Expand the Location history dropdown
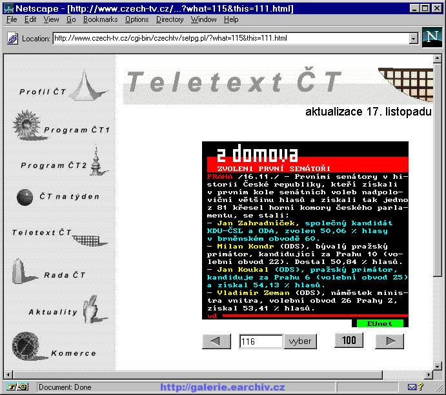 [x=414, y=38]
